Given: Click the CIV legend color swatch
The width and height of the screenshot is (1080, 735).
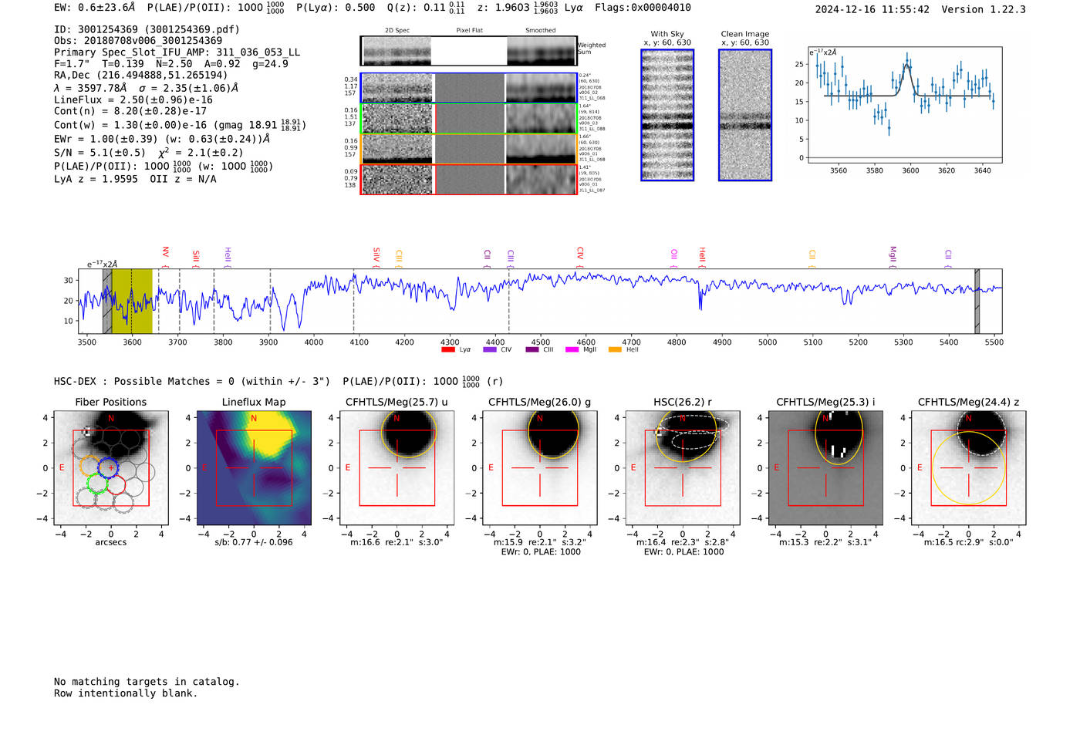Looking at the screenshot, I should pos(489,349).
